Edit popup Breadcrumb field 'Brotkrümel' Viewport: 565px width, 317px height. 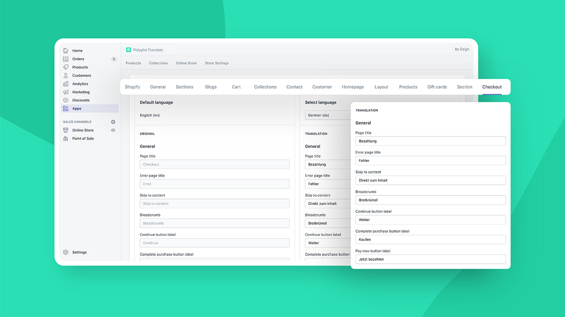tap(430, 200)
